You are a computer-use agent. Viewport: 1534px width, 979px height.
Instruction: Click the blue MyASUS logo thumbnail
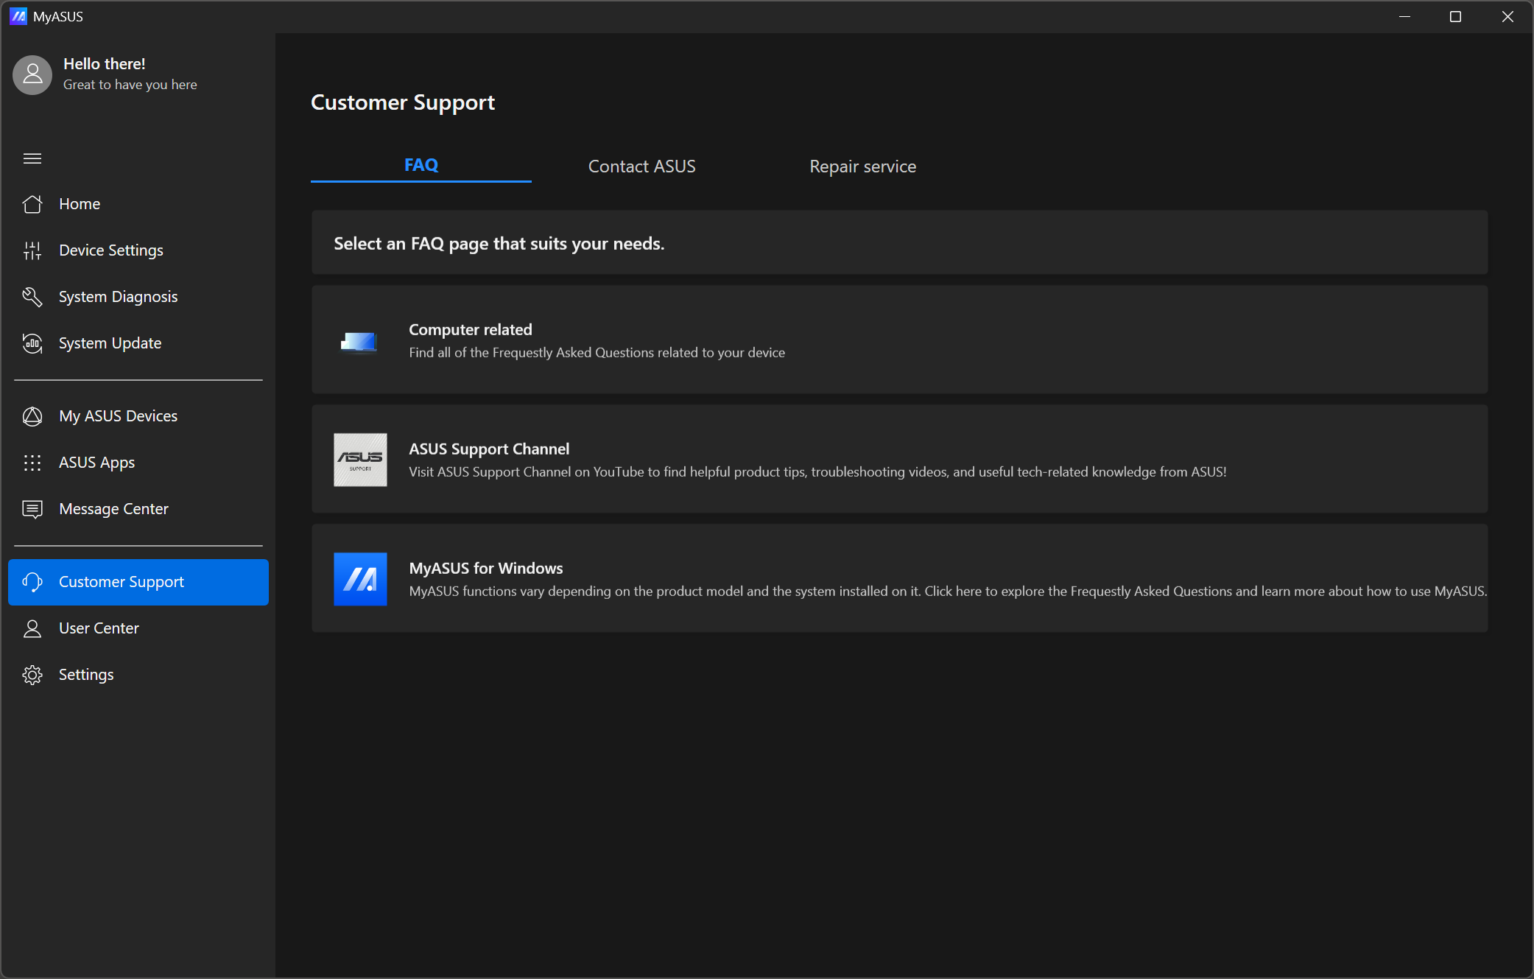click(x=360, y=579)
